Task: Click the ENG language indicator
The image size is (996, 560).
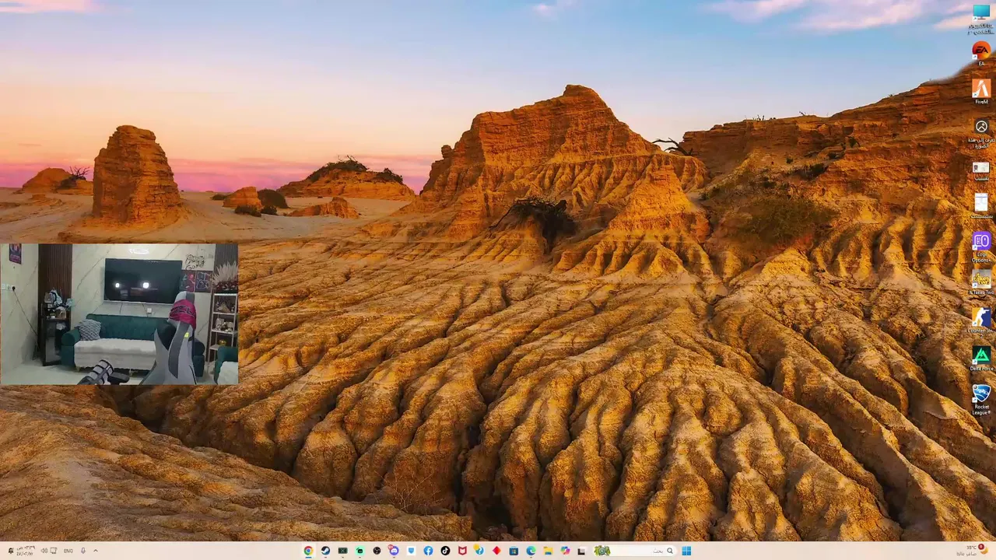Action: coord(68,551)
